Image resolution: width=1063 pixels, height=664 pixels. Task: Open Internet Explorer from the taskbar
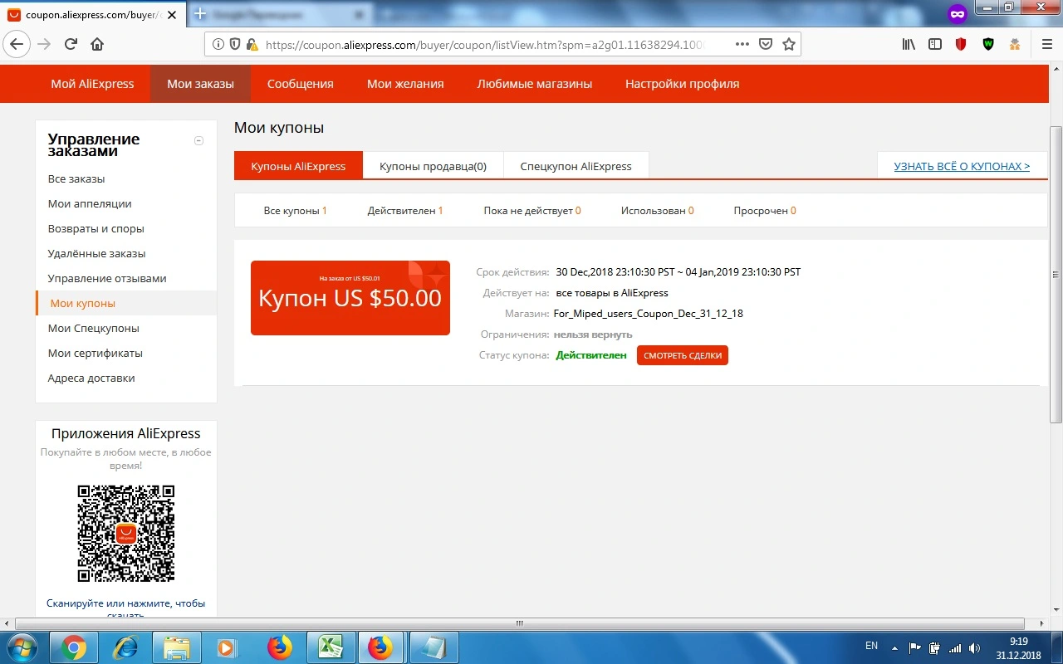[x=125, y=647]
